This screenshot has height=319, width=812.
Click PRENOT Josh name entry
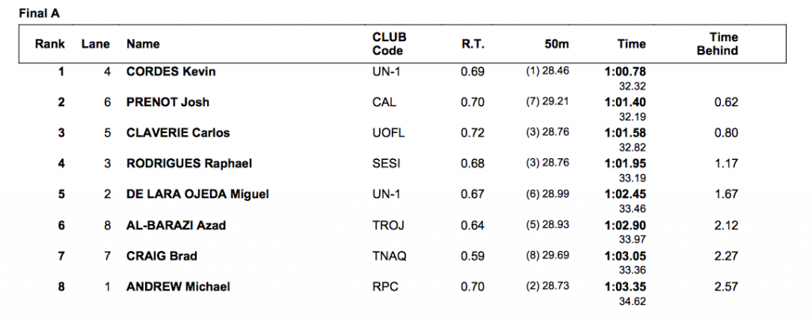point(168,102)
